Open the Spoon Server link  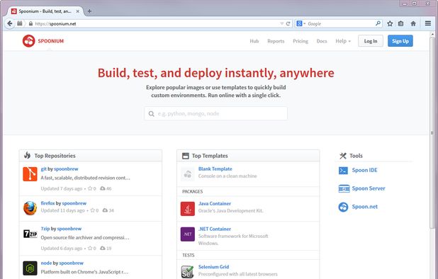369,188
